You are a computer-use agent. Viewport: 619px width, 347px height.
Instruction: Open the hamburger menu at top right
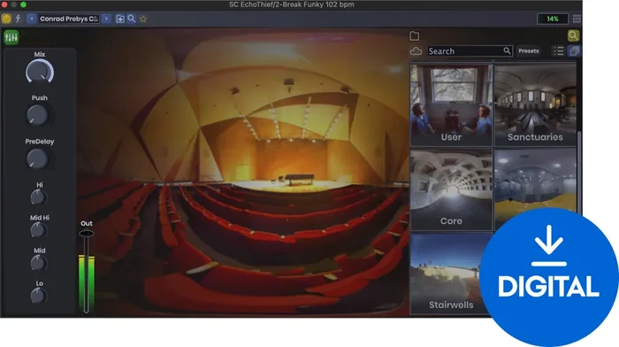577,19
